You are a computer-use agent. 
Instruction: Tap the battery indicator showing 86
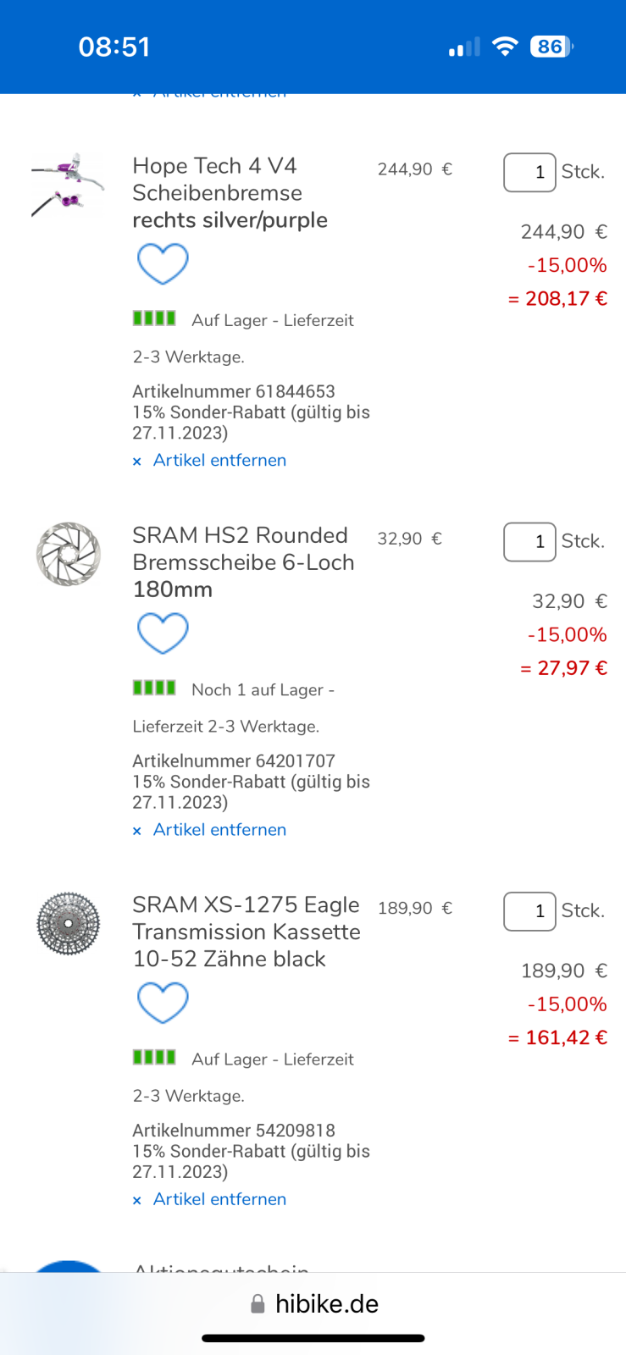551,47
